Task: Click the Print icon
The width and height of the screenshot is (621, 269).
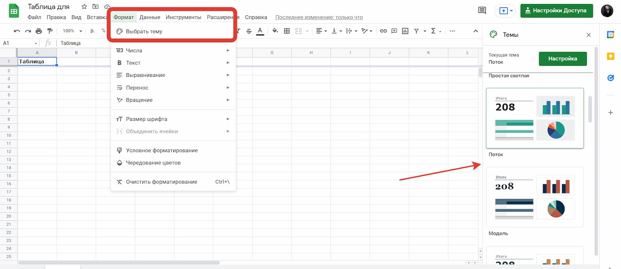Action: (39, 31)
